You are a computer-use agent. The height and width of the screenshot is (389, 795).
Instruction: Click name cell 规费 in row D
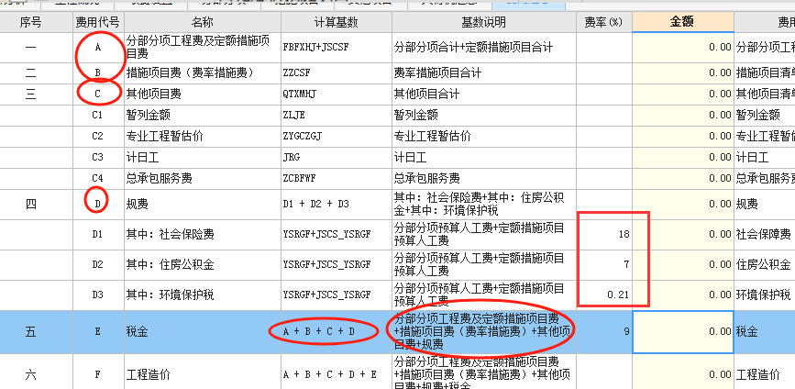(203, 204)
